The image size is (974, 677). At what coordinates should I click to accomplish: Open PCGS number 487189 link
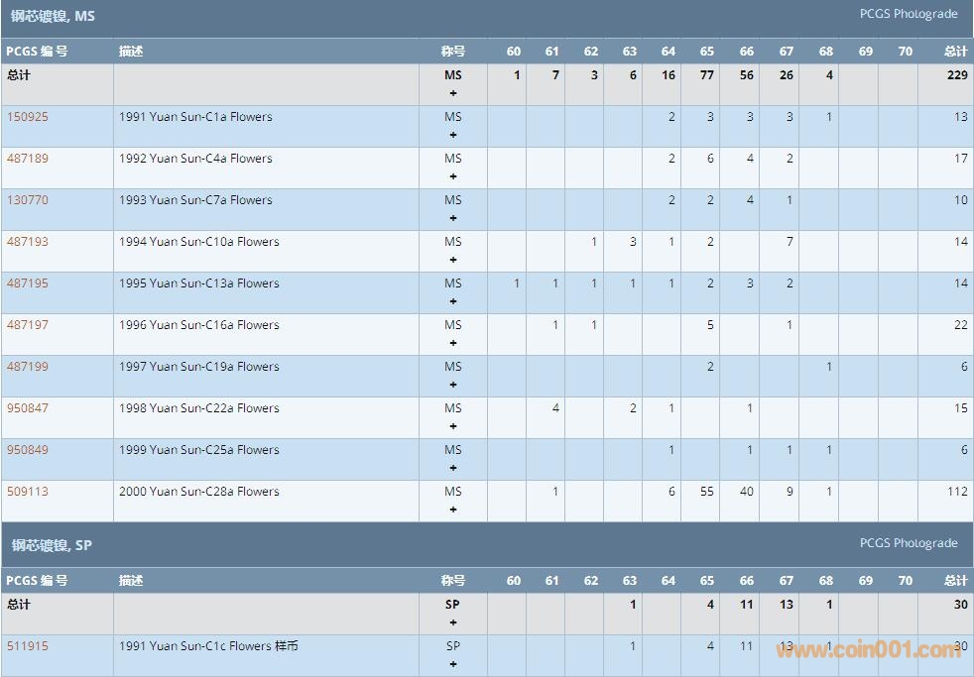(28, 159)
